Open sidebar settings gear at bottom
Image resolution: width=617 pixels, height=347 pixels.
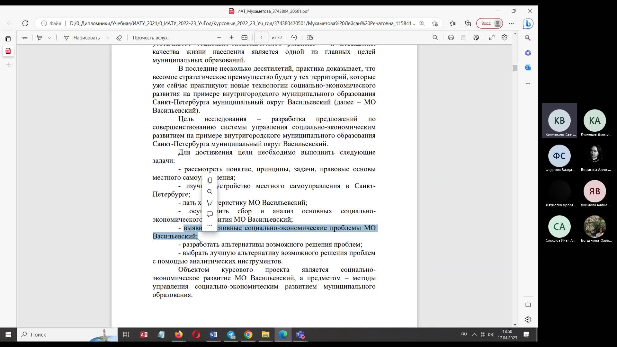coord(528,319)
